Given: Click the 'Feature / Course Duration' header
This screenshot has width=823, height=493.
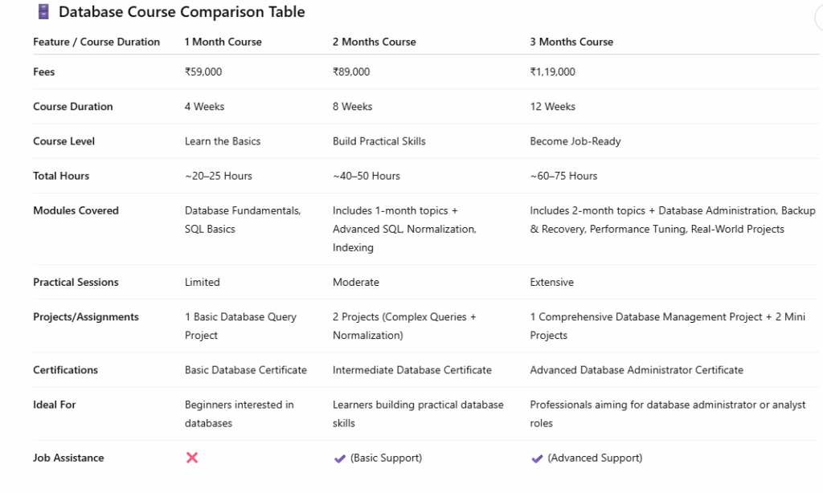Looking at the screenshot, I should click(96, 42).
